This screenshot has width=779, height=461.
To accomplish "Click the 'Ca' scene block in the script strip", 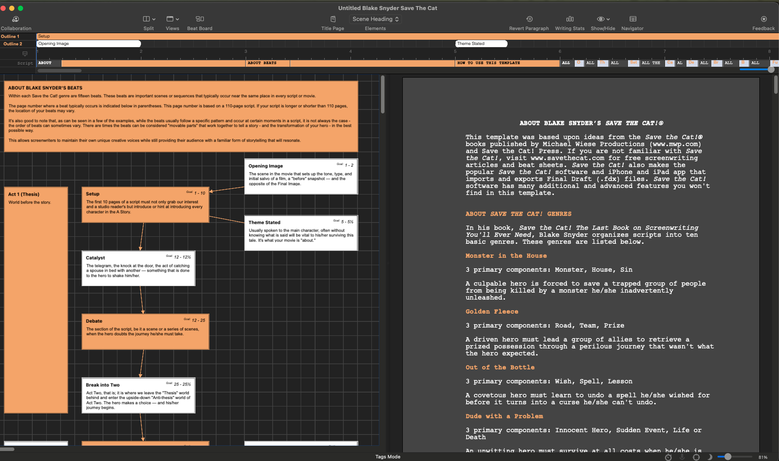I will point(670,63).
